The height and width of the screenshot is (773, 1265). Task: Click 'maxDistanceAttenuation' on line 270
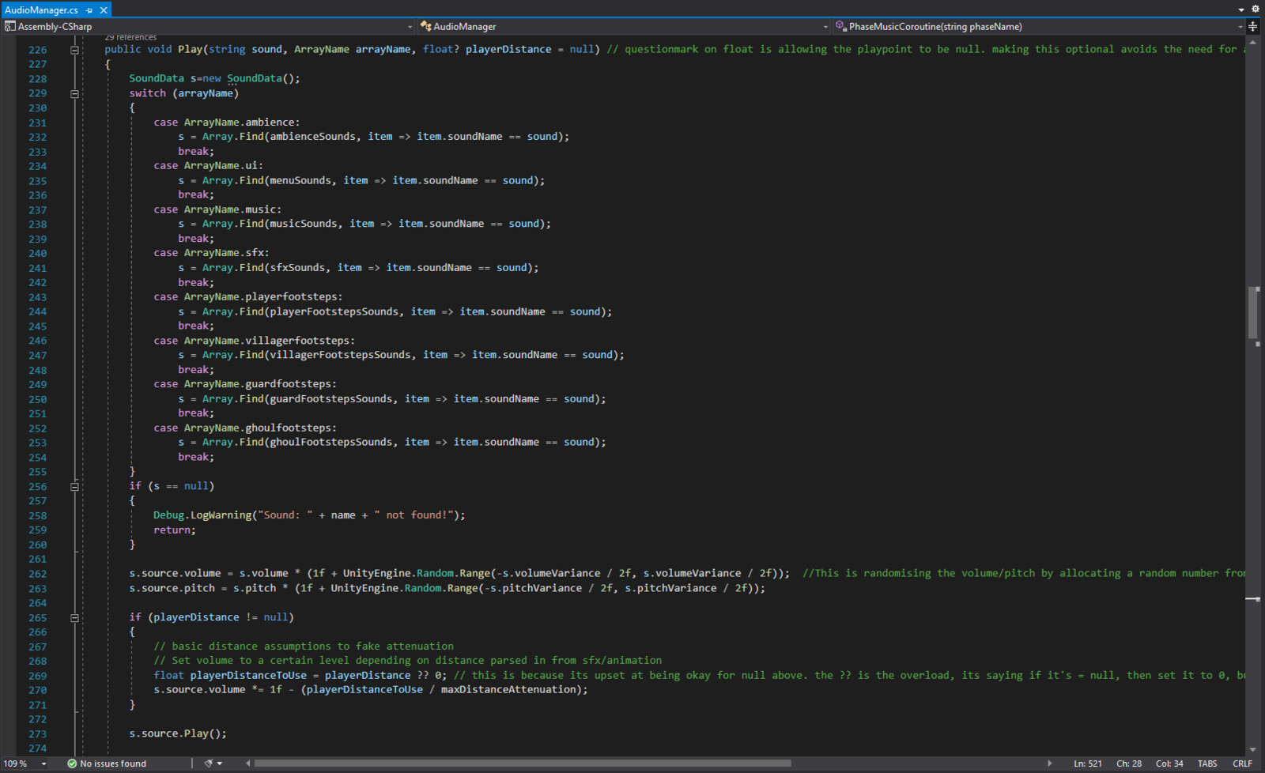[x=508, y=690]
